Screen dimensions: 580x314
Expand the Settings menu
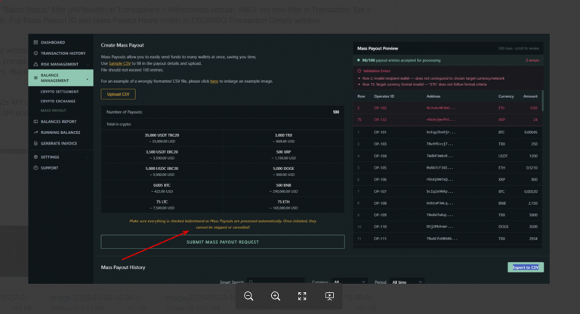[60, 157]
